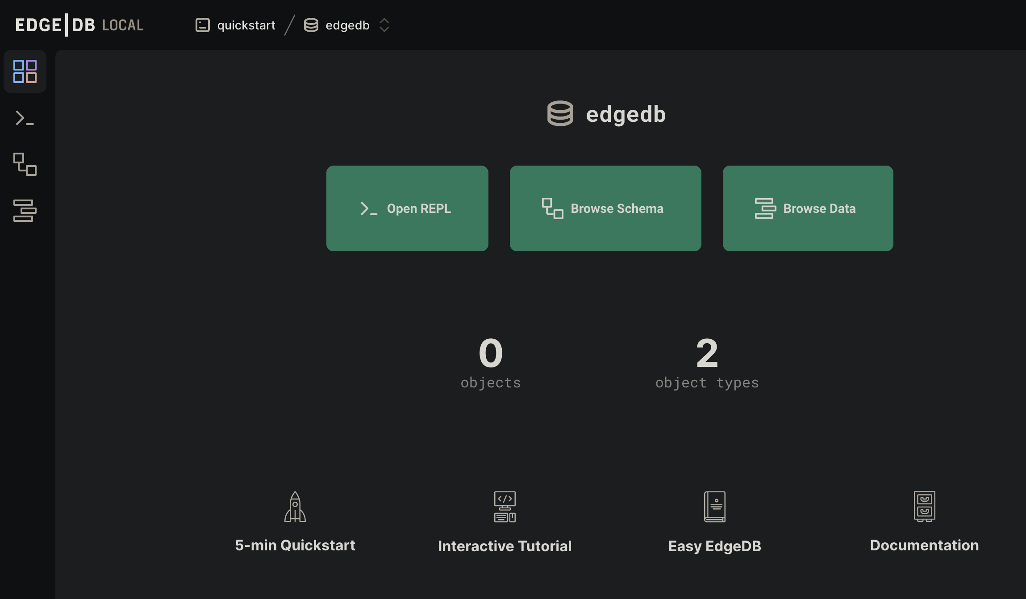Open the data explorer icon in sidebar
Viewport: 1026px width, 599px height.
coord(25,211)
